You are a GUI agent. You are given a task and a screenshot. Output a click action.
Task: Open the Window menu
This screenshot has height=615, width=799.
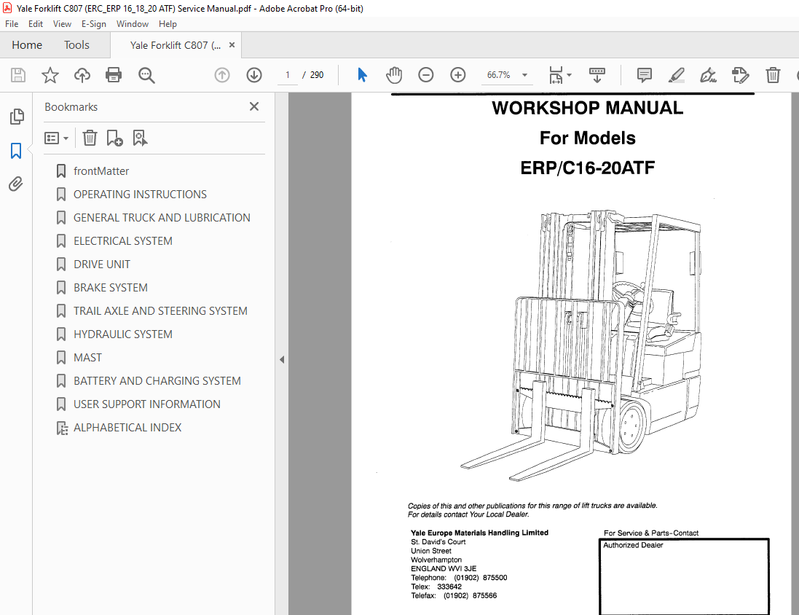click(x=133, y=24)
